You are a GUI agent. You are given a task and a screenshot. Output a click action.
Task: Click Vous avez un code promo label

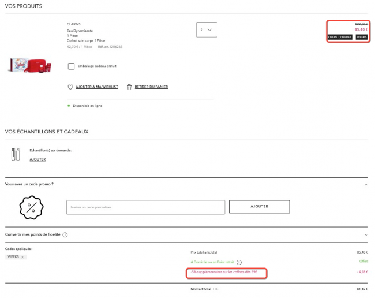pos(29,184)
